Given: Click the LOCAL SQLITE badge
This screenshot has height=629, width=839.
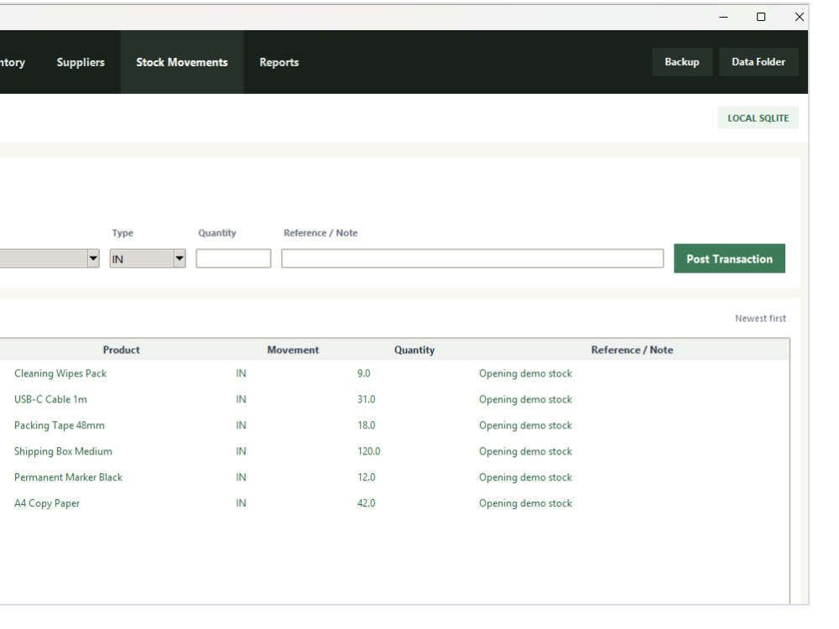Looking at the screenshot, I should pos(758,118).
